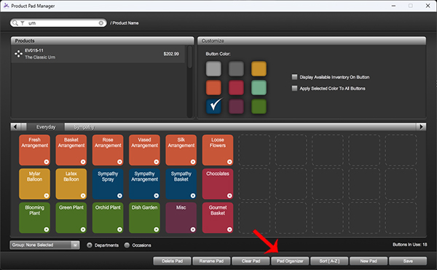Select the Fresh Arrangement pad button
The image size is (437, 270).
pyautogui.click(x=34, y=150)
